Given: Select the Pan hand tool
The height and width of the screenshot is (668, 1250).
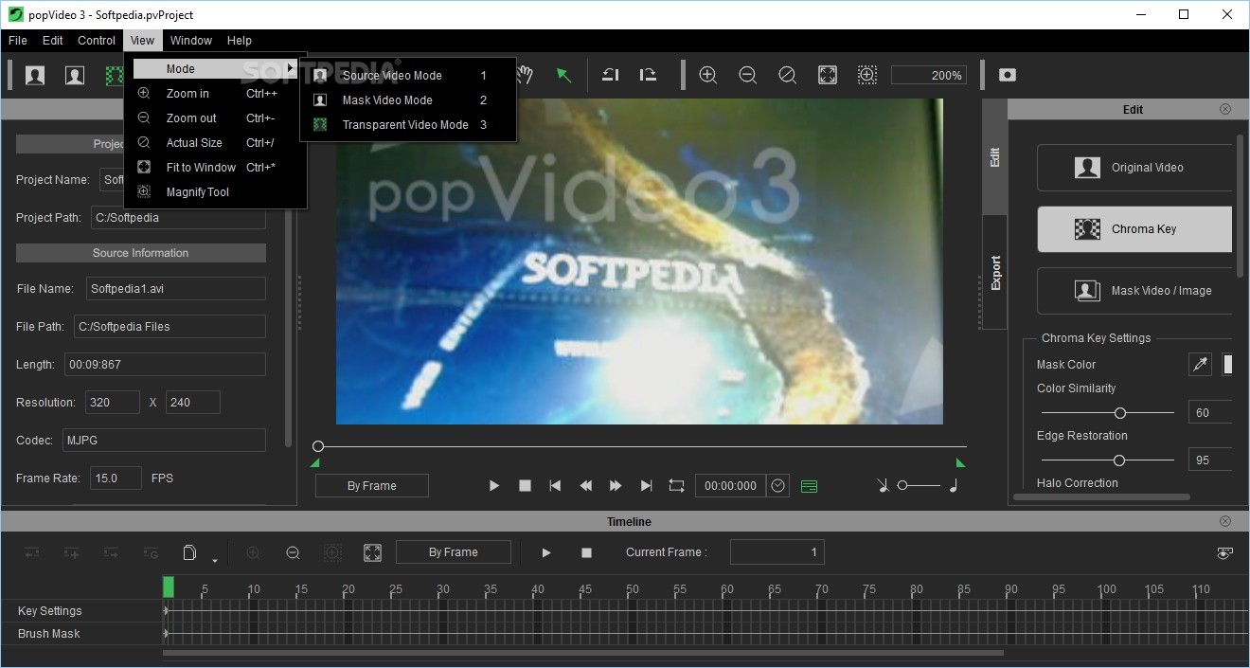Looking at the screenshot, I should point(524,75).
